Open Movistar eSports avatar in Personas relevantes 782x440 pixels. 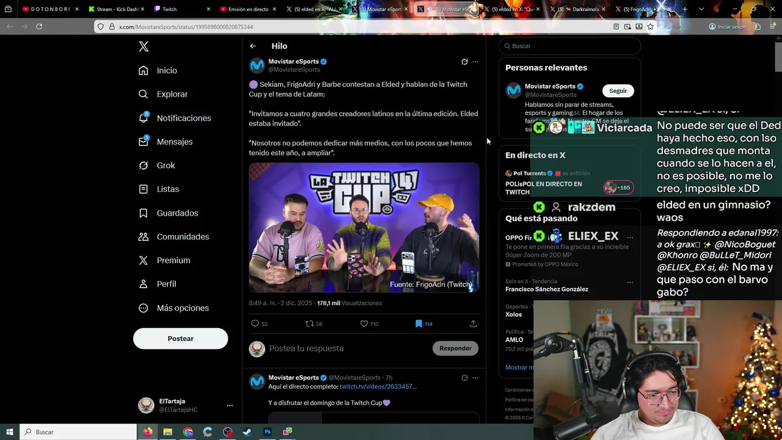click(513, 90)
